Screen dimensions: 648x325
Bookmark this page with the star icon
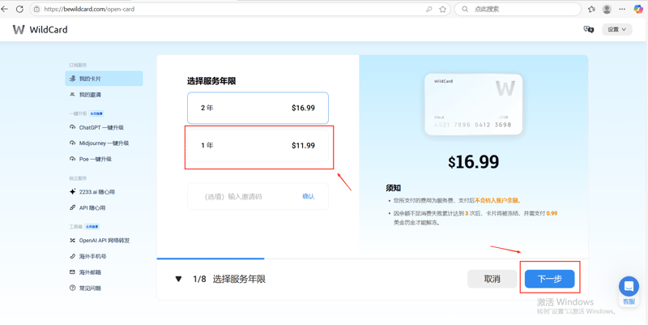[x=442, y=9]
